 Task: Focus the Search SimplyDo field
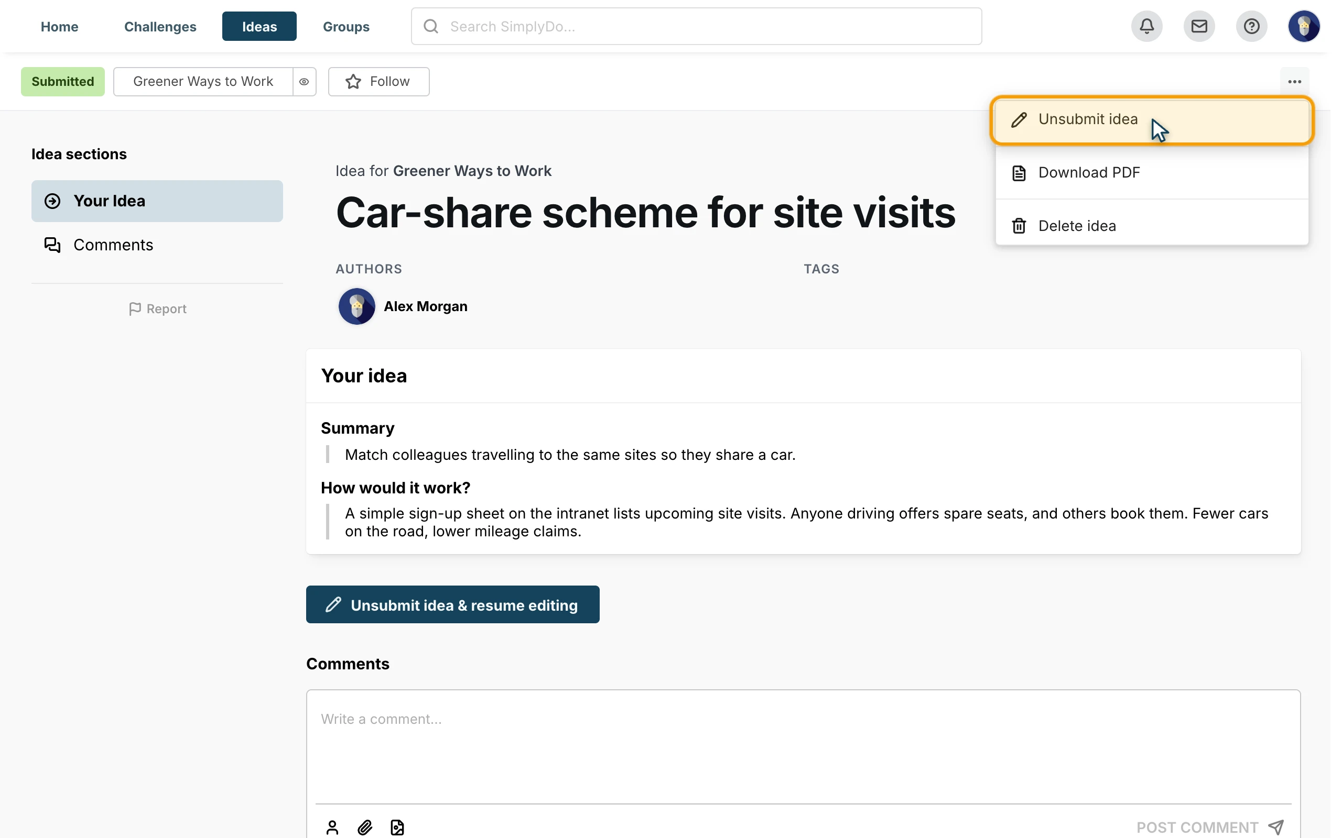click(x=696, y=26)
